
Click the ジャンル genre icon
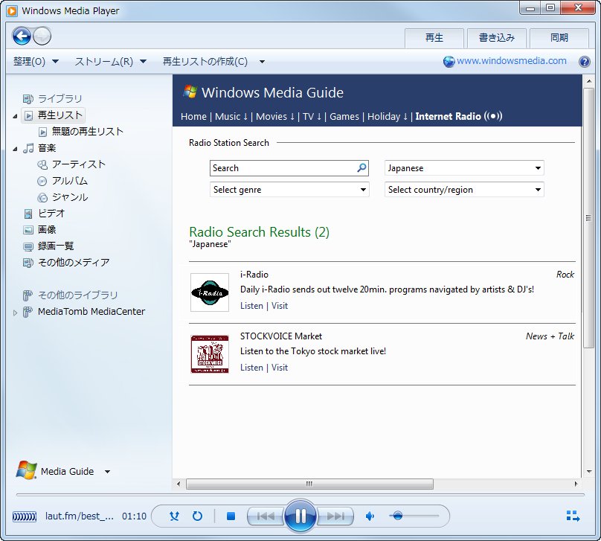click(42, 197)
